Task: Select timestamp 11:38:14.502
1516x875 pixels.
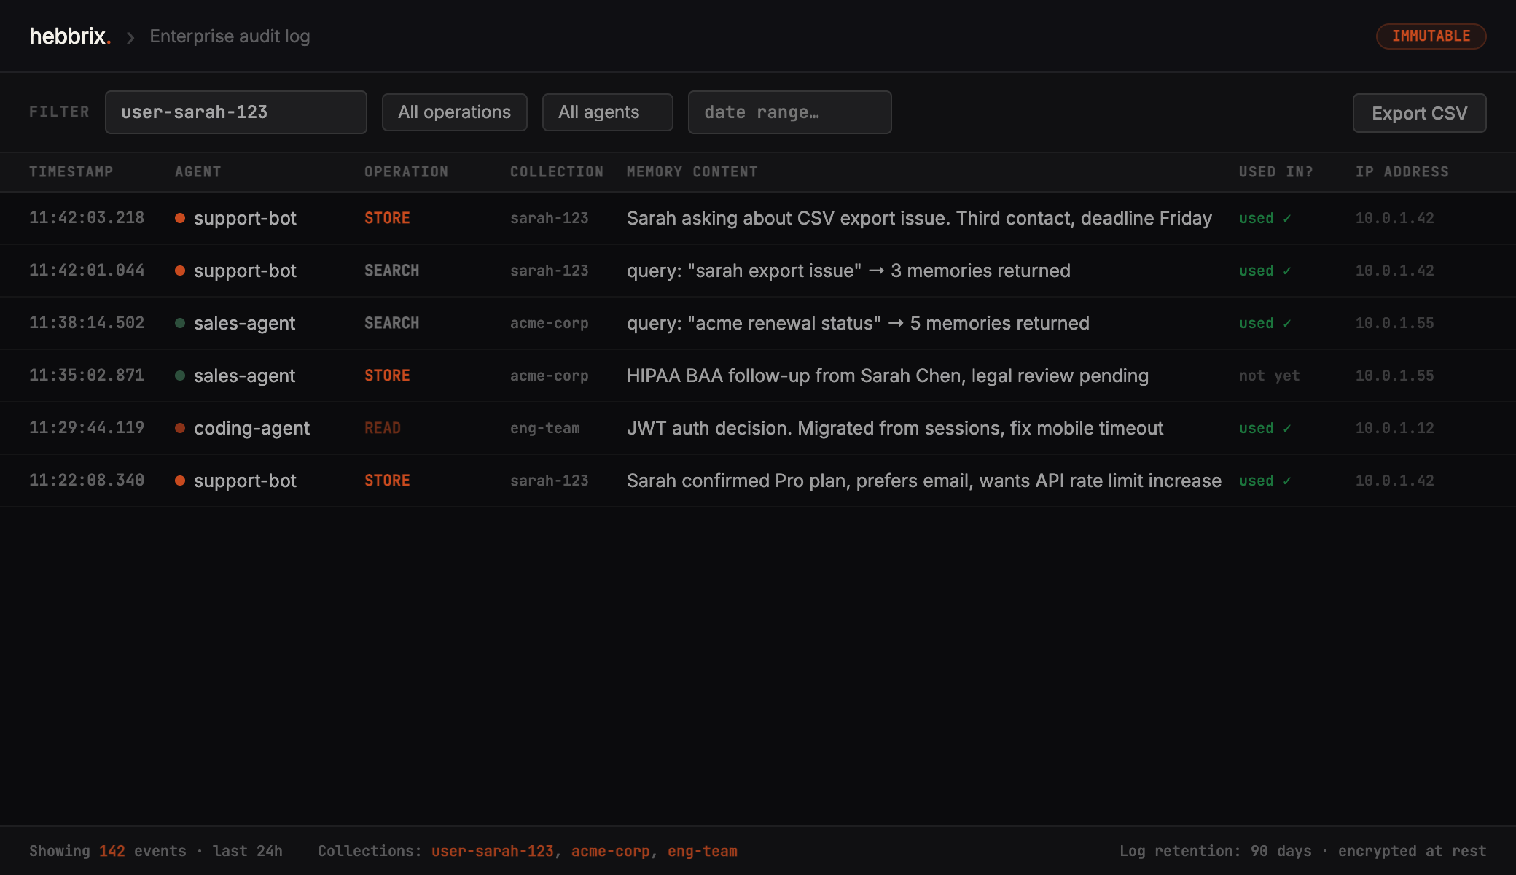Action: pyautogui.click(x=87, y=323)
